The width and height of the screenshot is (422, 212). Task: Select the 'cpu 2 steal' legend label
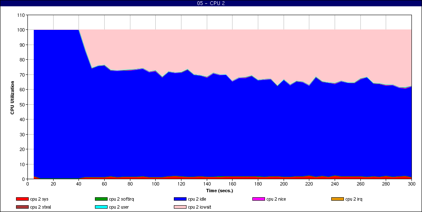41,207
